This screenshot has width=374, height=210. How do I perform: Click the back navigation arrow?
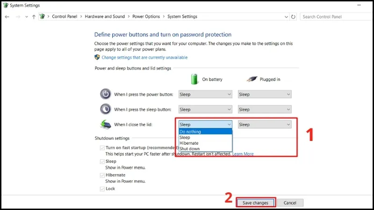pyautogui.click(x=7, y=17)
